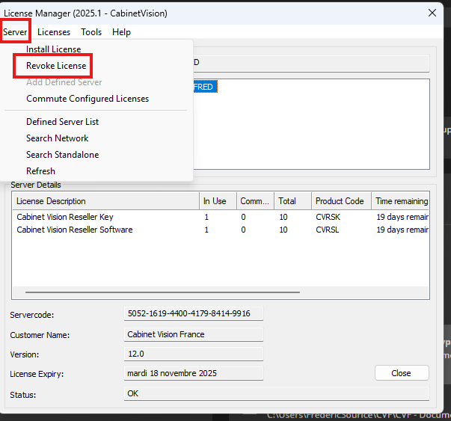
Task: Choose Install License from the menu
Action: pyautogui.click(x=53, y=49)
